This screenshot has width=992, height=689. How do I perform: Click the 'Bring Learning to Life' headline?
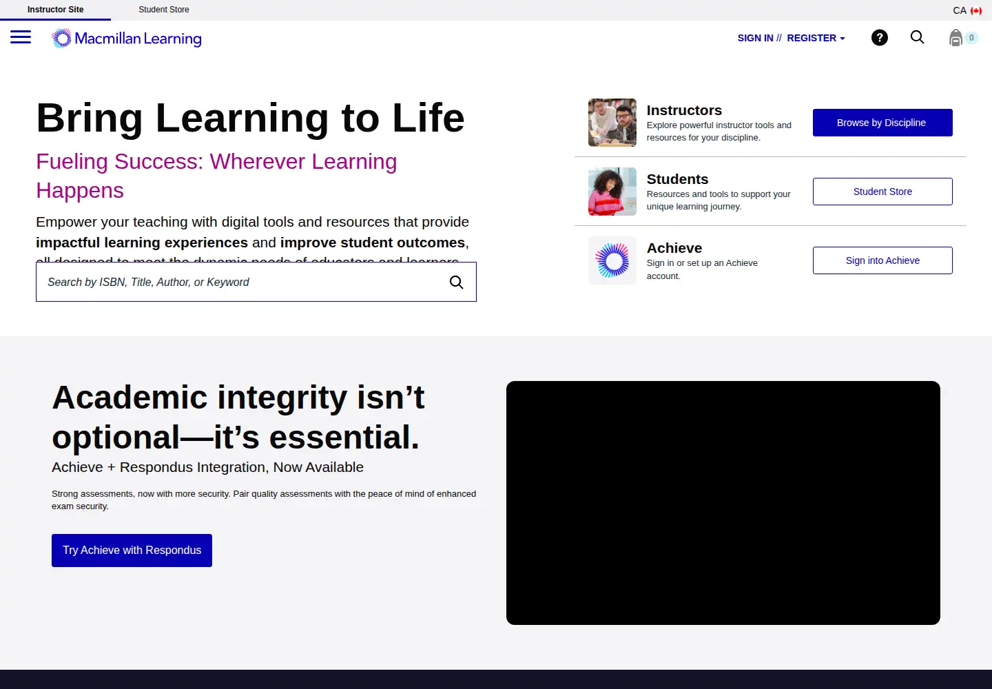click(x=250, y=118)
